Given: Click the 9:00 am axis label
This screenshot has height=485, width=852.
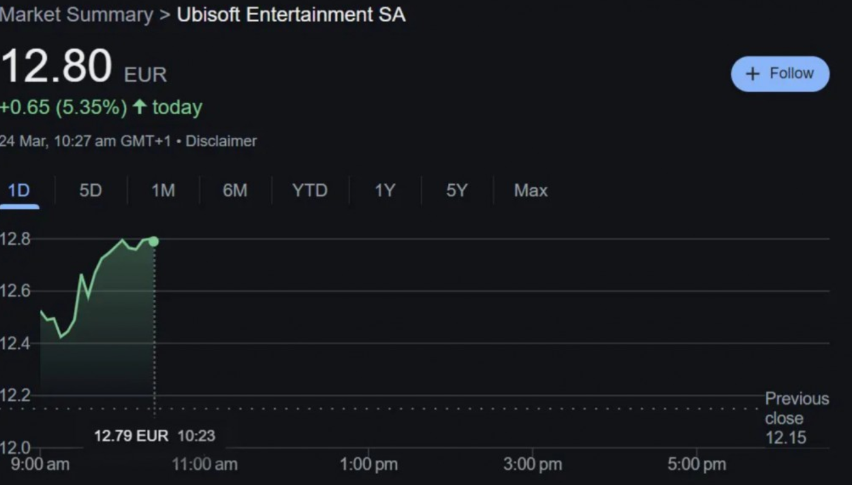Looking at the screenshot, I should coord(40,465).
